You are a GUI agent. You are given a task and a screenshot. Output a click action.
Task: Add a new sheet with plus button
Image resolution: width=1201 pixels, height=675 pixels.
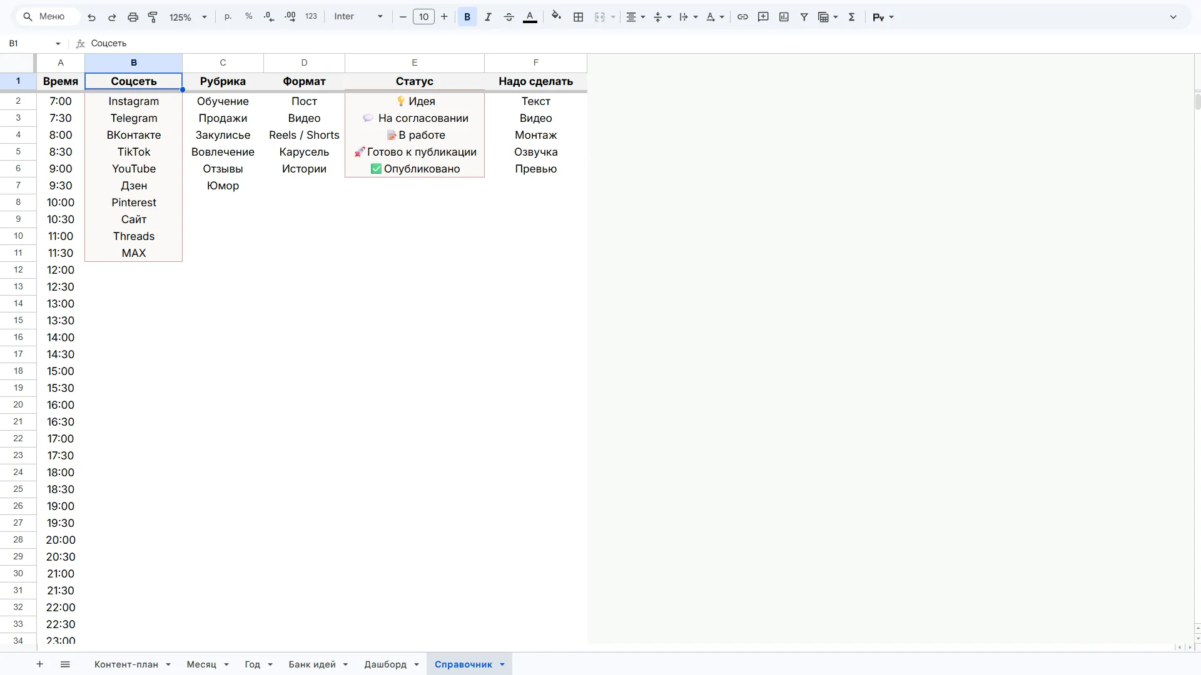click(x=39, y=664)
